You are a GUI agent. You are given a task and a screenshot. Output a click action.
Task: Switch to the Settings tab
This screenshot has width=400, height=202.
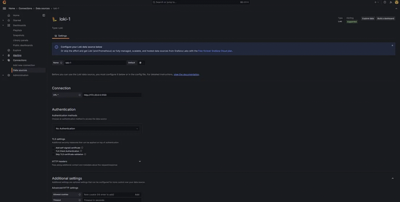tap(61, 36)
